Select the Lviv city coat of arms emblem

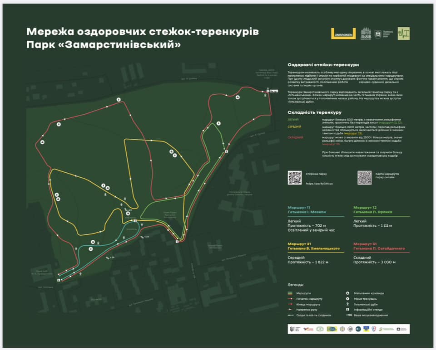tap(366, 34)
